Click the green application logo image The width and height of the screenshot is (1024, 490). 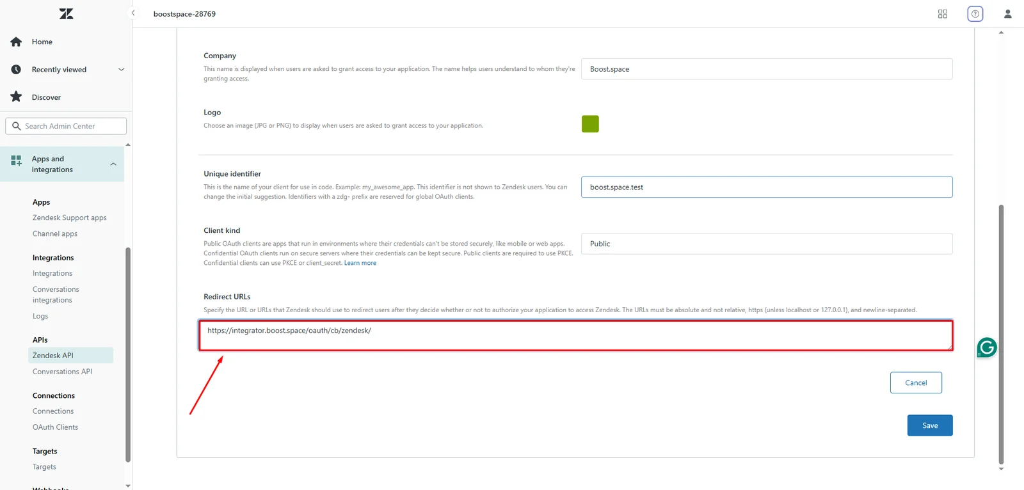pyautogui.click(x=590, y=124)
